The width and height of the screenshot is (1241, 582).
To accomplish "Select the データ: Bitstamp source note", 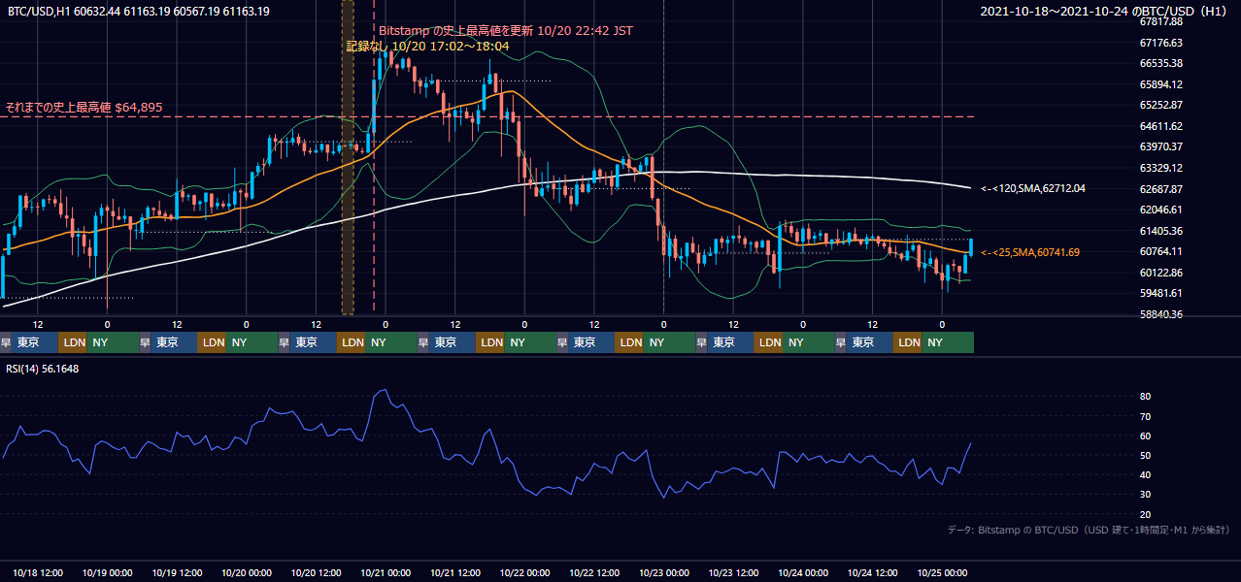I will point(1089,530).
